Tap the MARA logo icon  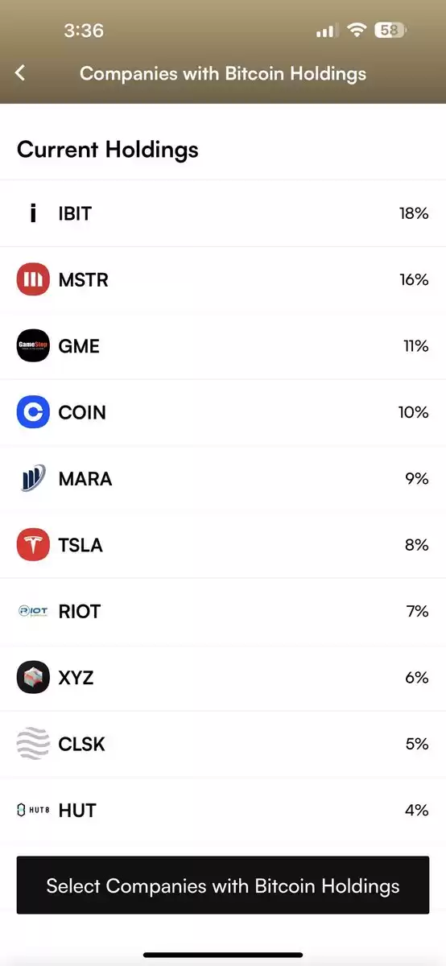33,479
